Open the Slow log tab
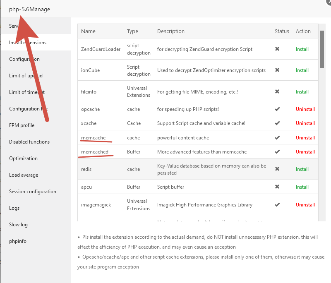This screenshot has height=283, width=331. tap(18, 225)
